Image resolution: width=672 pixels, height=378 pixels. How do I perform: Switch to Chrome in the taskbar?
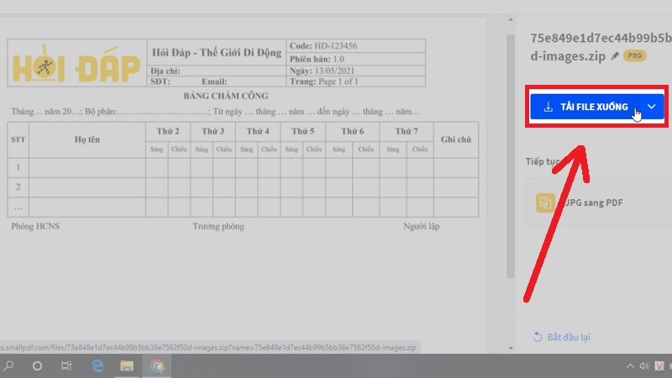click(x=156, y=366)
